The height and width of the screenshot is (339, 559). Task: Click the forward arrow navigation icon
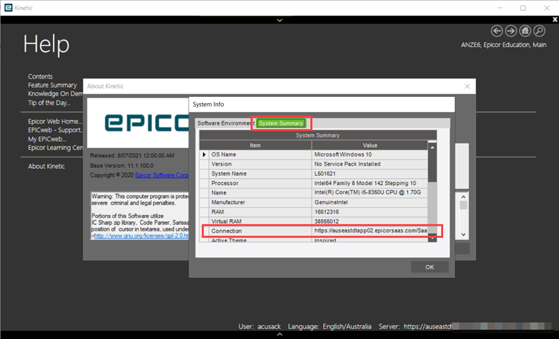[x=511, y=31]
